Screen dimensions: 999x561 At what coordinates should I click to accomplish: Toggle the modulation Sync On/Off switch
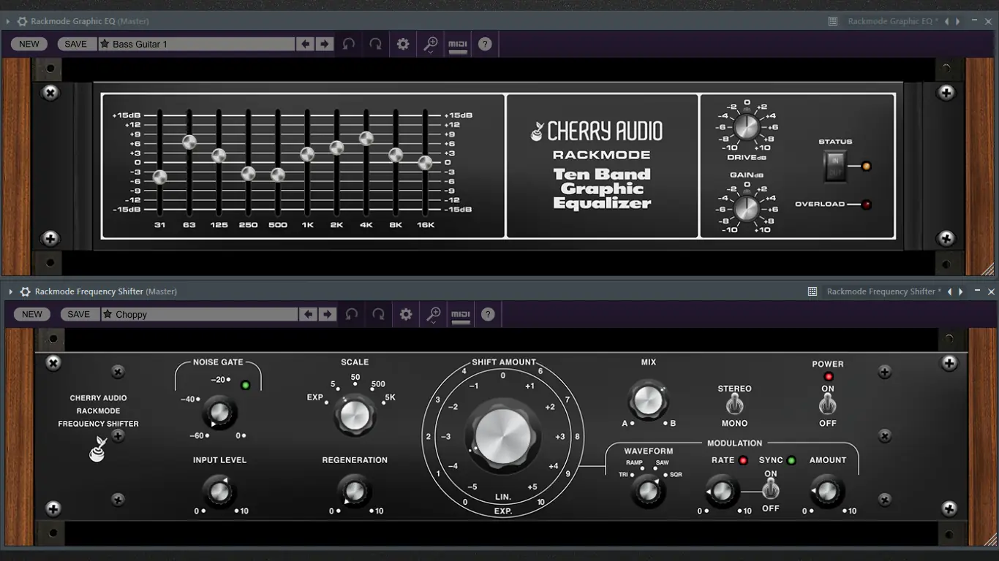771,489
